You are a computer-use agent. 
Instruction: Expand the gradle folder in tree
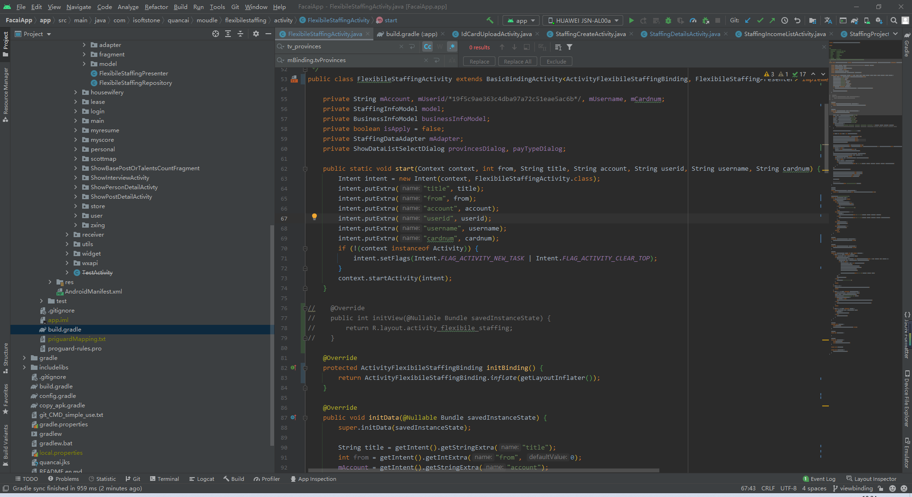[24, 358]
